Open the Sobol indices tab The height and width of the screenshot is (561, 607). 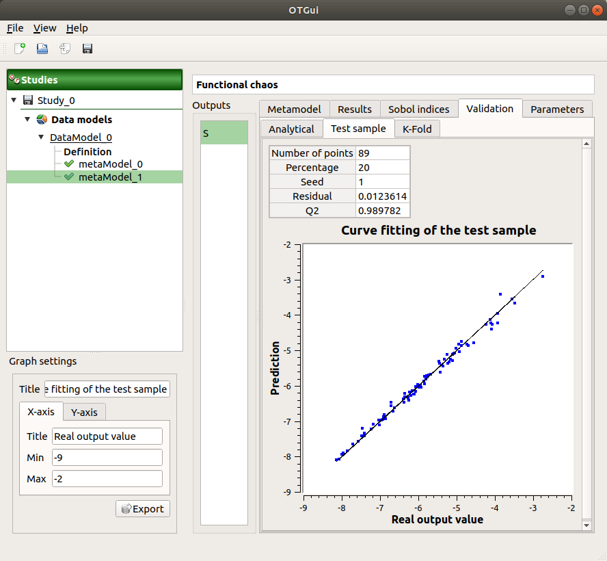pos(419,109)
